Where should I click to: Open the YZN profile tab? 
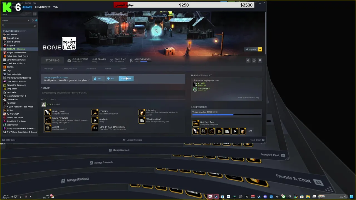click(56, 7)
